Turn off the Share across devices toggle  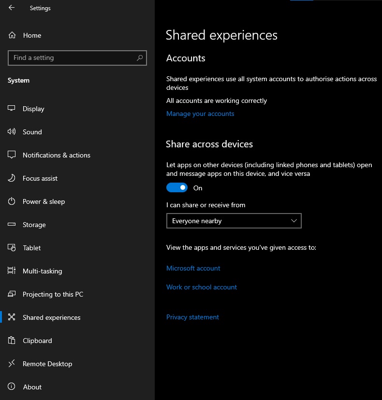tap(177, 188)
